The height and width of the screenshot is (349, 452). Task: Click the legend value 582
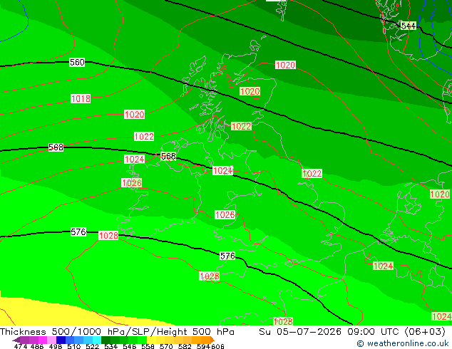tap(185, 346)
